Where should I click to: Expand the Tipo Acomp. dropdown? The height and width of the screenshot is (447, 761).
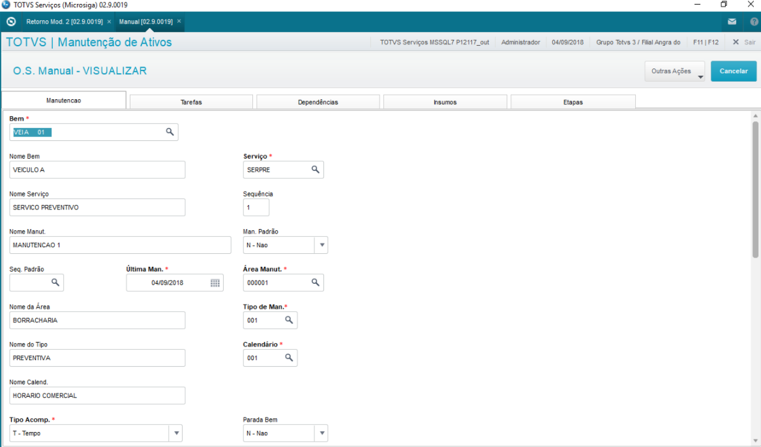[x=176, y=433]
